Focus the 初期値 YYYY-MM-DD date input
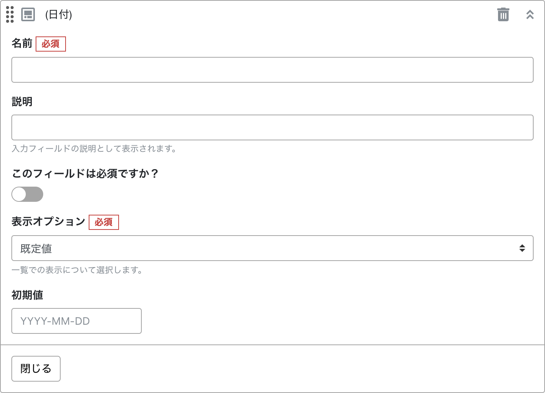Image resolution: width=545 pixels, height=393 pixels. (77, 321)
